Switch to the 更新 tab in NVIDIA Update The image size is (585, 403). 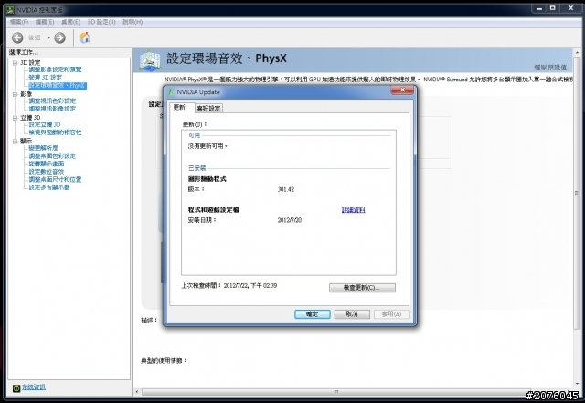point(179,108)
